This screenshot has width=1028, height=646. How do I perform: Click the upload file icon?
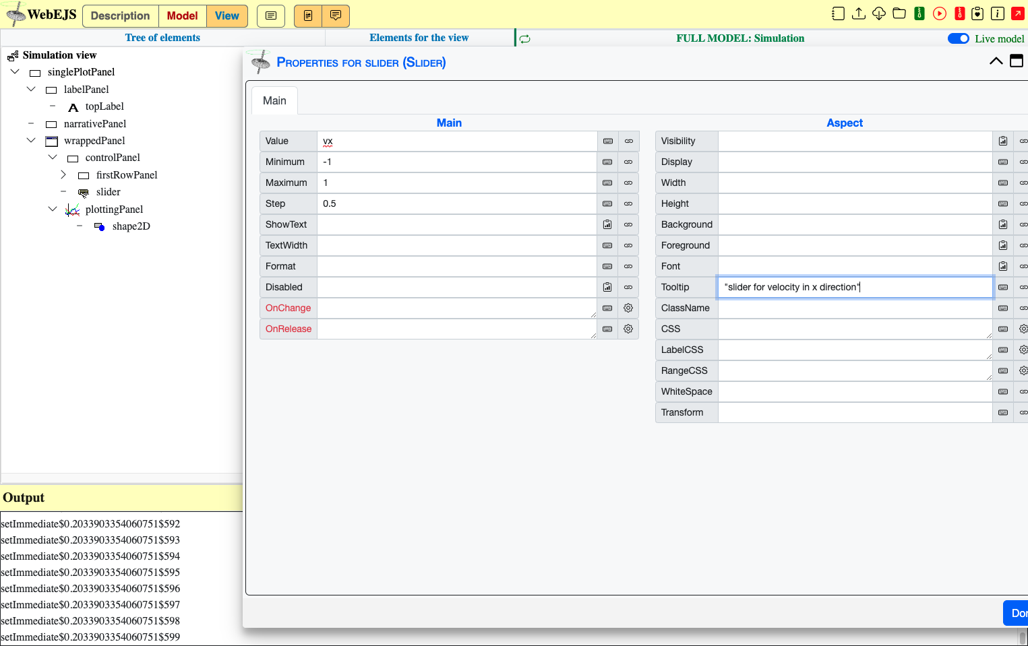click(x=859, y=13)
